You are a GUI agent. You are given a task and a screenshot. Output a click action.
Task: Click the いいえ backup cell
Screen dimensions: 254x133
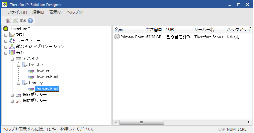(x=233, y=37)
